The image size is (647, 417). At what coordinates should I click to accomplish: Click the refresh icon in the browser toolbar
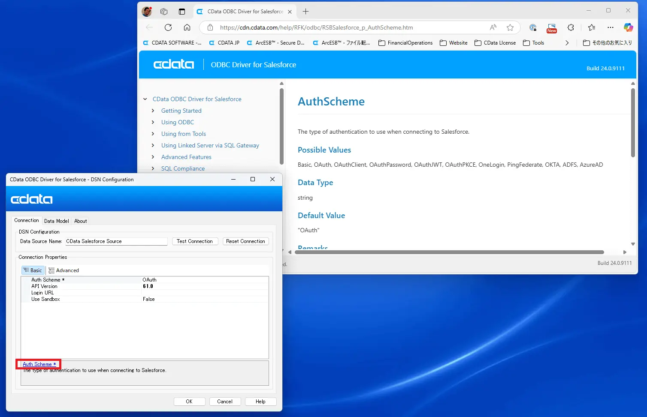pos(168,27)
